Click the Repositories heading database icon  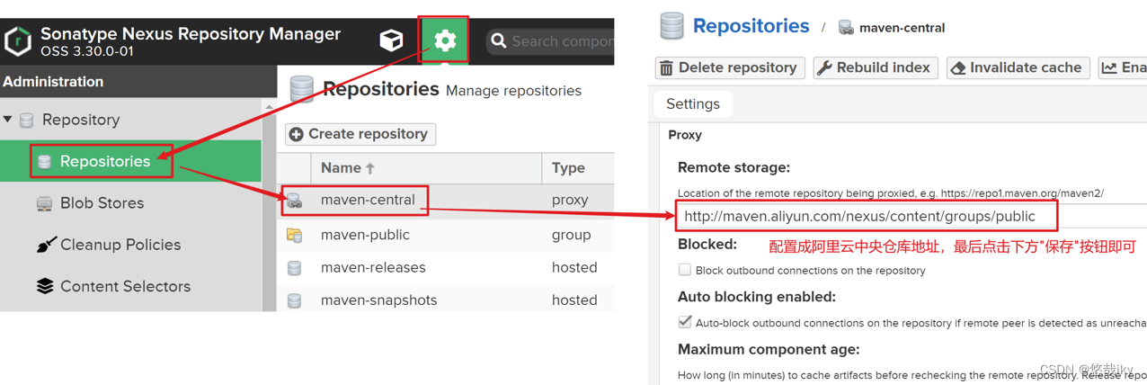pyautogui.click(x=302, y=90)
